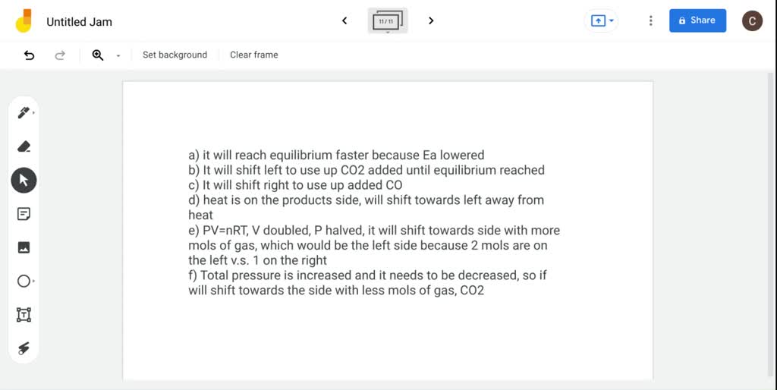Open the three-dot more options menu
The height and width of the screenshot is (390, 777).
(650, 20)
